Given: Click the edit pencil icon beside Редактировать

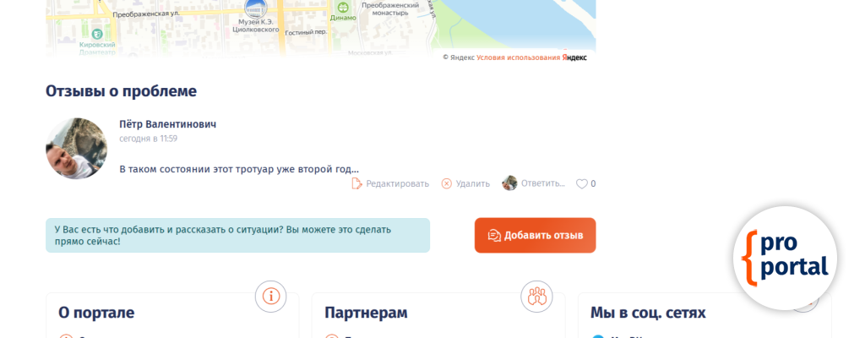Looking at the screenshot, I should point(356,183).
